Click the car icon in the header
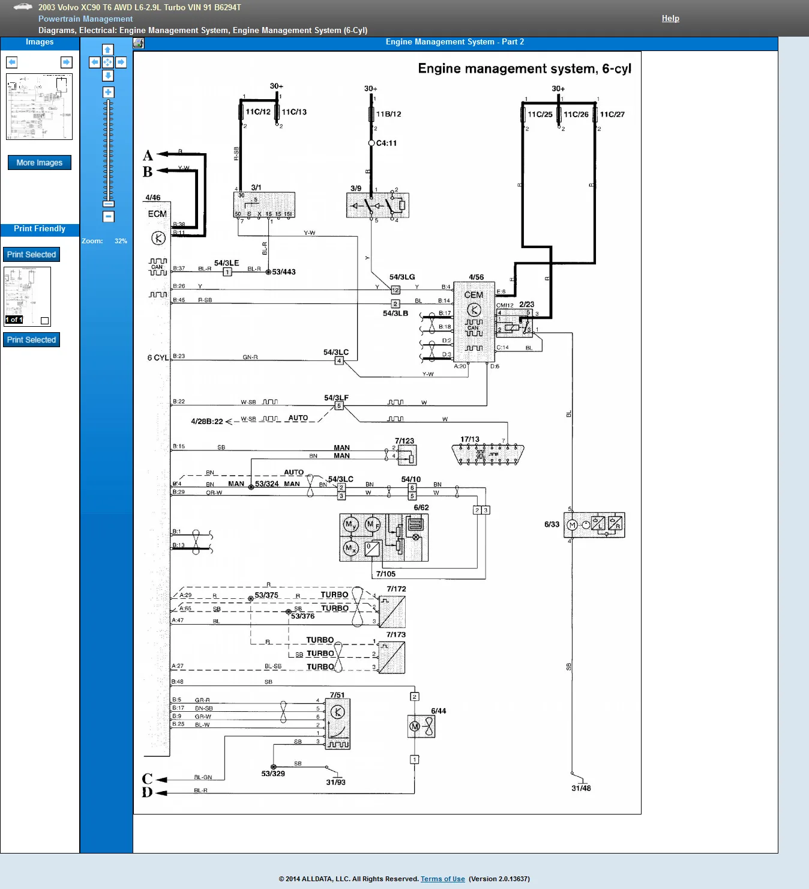The height and width of the screenshot is (889, 809). click(x=23, y=7)
